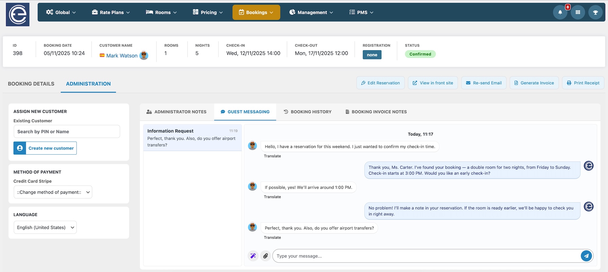Click the paperclip attachment icon
This screenshot has width=608, height=272.
[x=265, y=256]
